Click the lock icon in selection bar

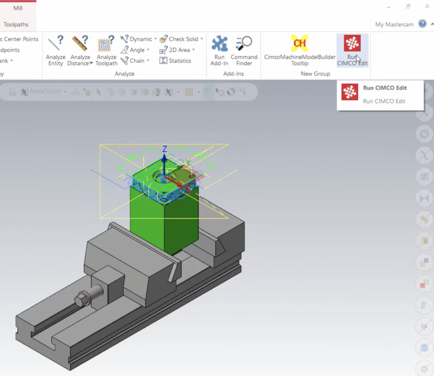(12, 92)
